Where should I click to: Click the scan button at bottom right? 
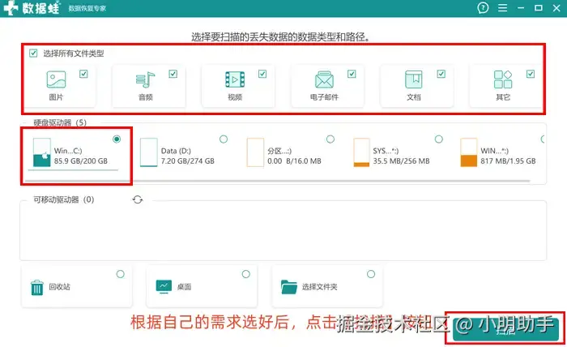point(505,328)
